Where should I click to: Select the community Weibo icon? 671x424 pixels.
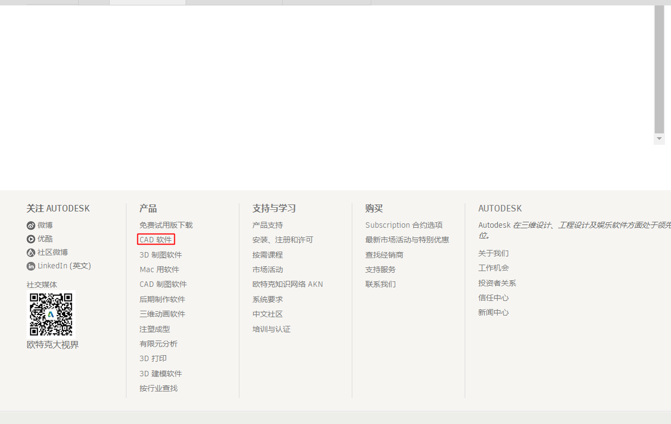(x=31, y=253)
